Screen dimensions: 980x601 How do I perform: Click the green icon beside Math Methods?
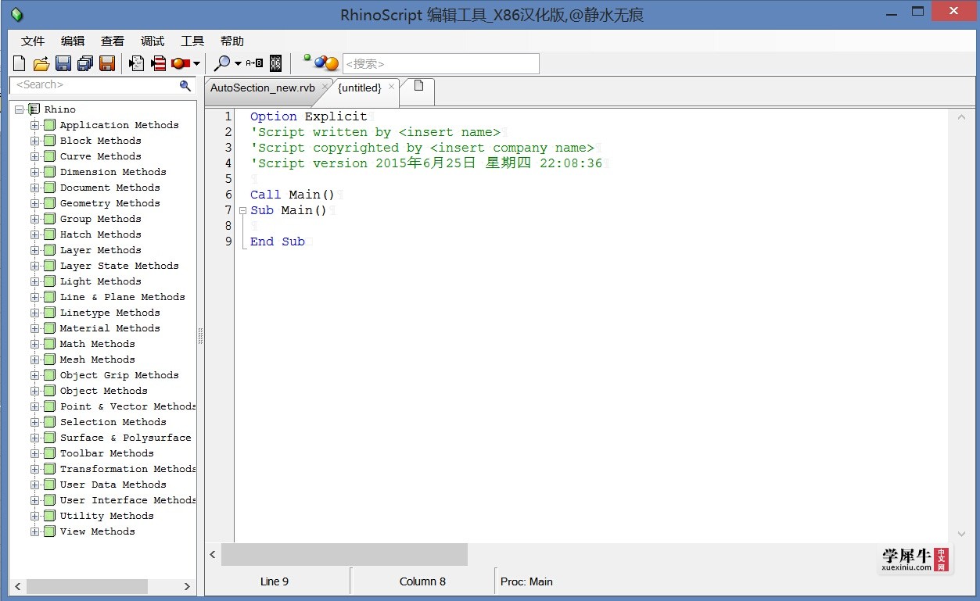(49, 344)
